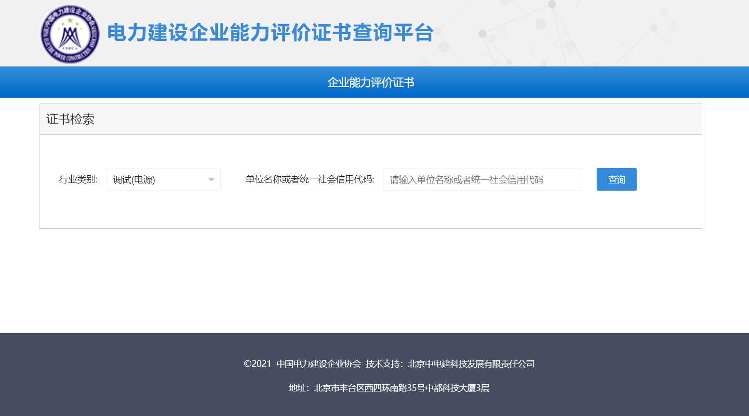The height and width of the screenshot is (416, 749).
Task: Click the empty white area below the search panel
Action: (371, 279)
